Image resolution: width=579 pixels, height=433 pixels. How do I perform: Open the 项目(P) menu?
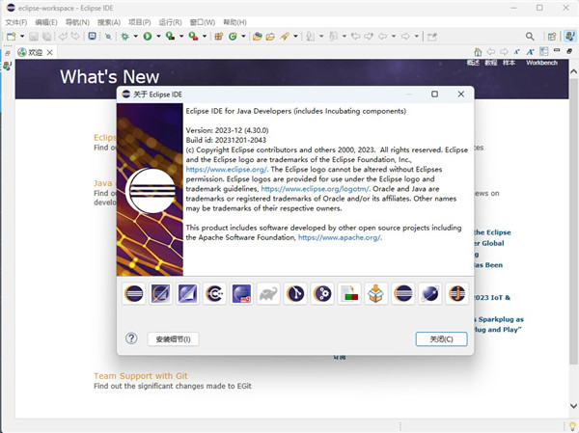(x=139, y=22)
